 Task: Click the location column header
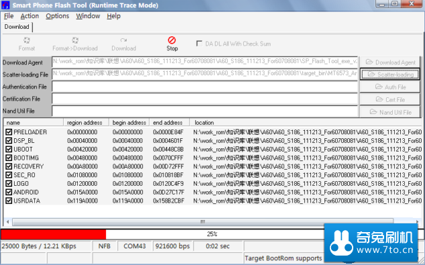(306, 123)
